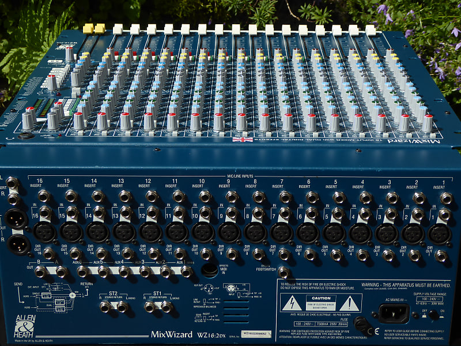Click the Union Jack flag on top panel
The height and width of the screenshot is (346, 461).
point(243,140)
